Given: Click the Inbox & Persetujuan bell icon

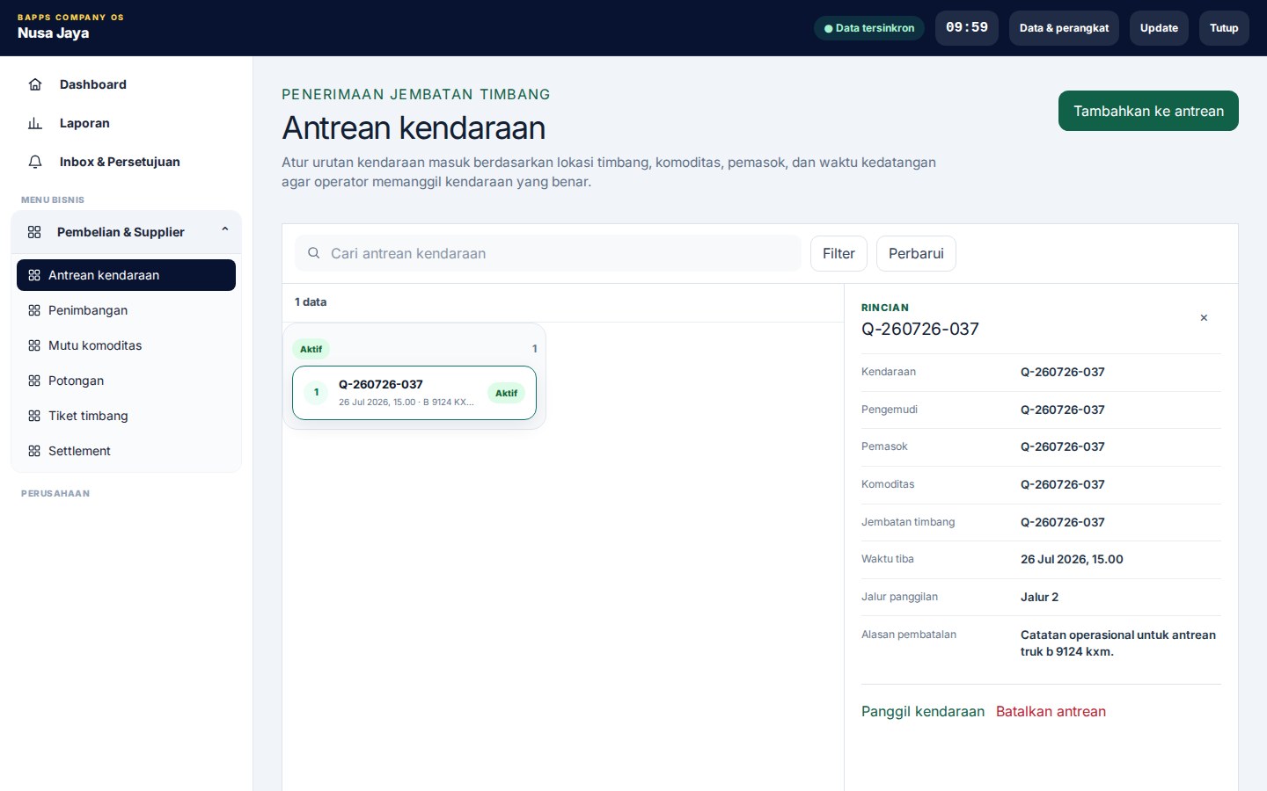Looking at the screenshot, I should 35,162.
